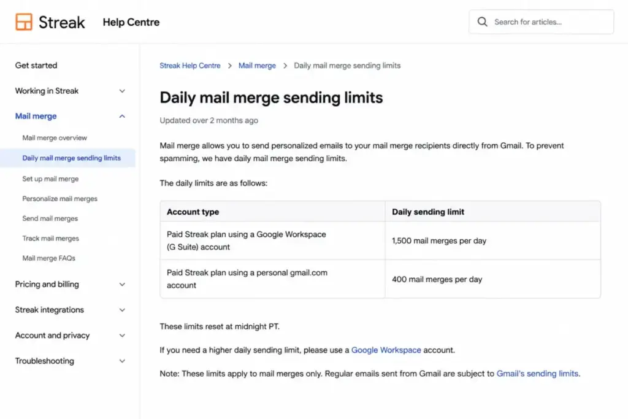The height and width of the screenshot is (419, 628).
Task: Go to Streak Help Centre breadcrumb
Action: point(190,65)
